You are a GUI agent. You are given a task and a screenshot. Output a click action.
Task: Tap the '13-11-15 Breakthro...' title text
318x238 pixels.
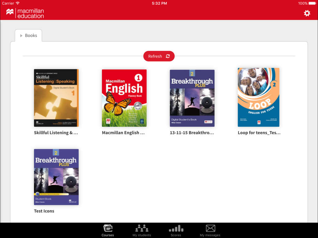pyautogui.click(x=192, y=133)
